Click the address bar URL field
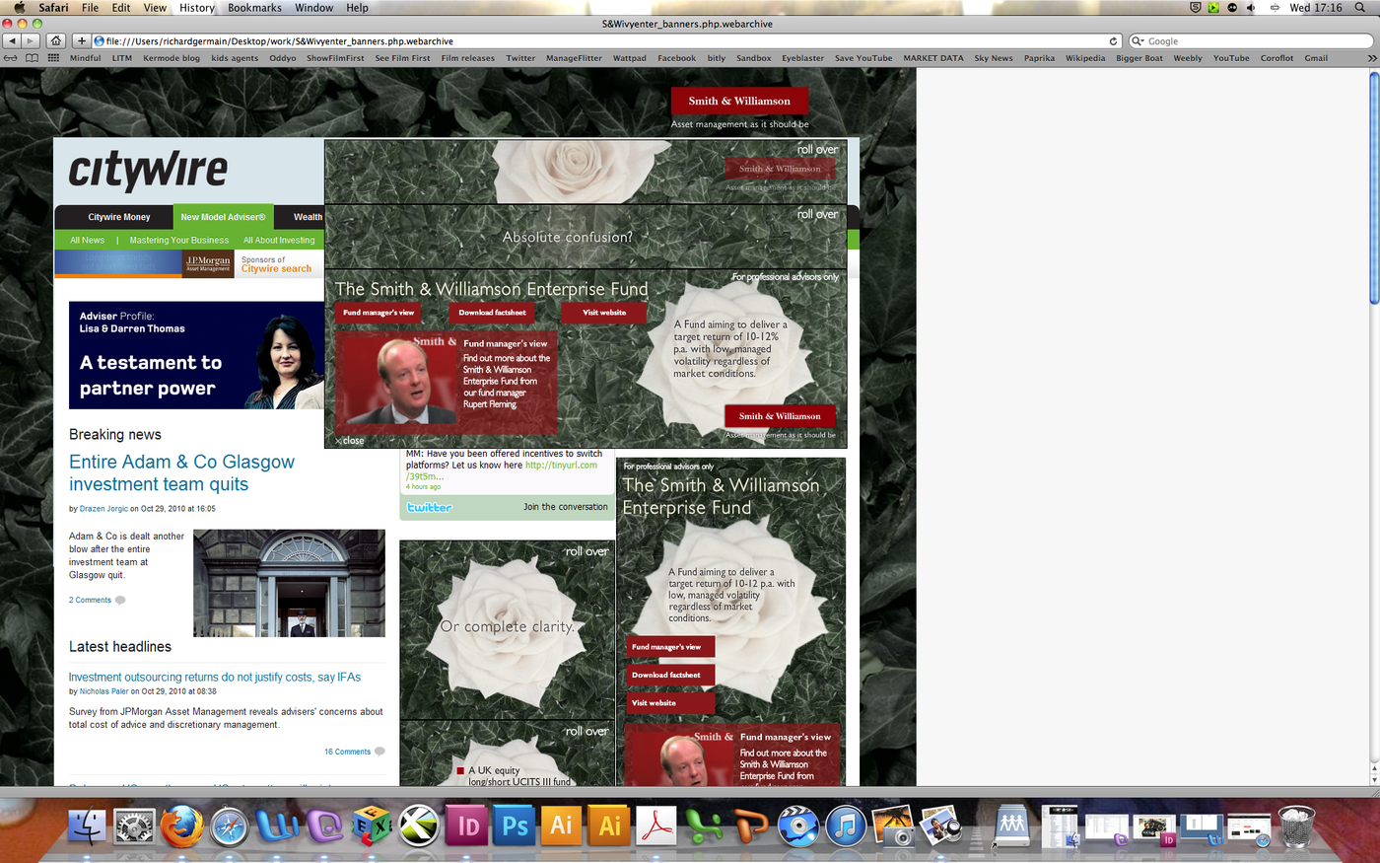 coord(606,41)
